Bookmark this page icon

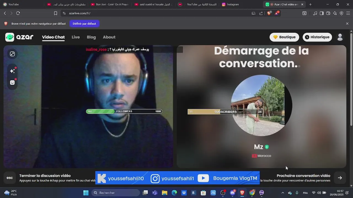55,13
